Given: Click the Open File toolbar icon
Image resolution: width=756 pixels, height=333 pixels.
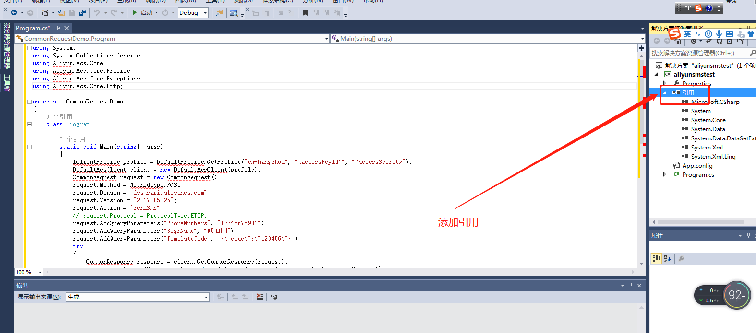Looking at the screenshot, I should coord(61,13).
